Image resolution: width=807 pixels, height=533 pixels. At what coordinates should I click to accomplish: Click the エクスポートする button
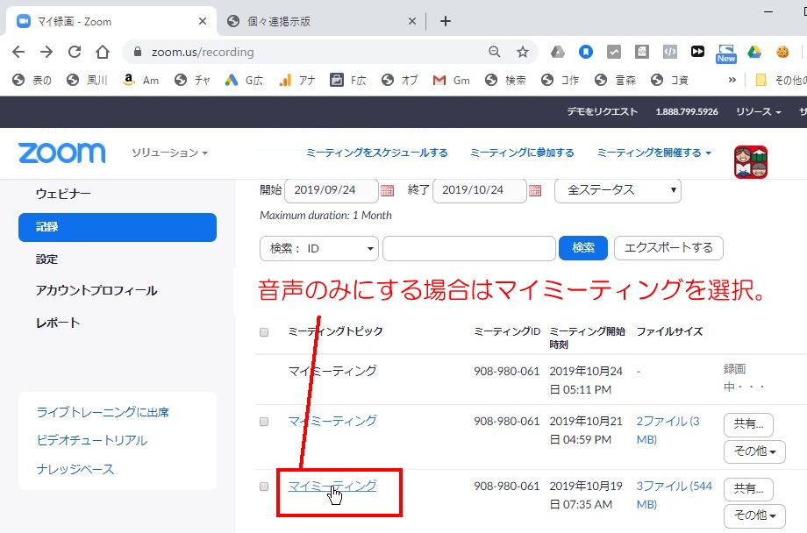(x=668, y=248)
